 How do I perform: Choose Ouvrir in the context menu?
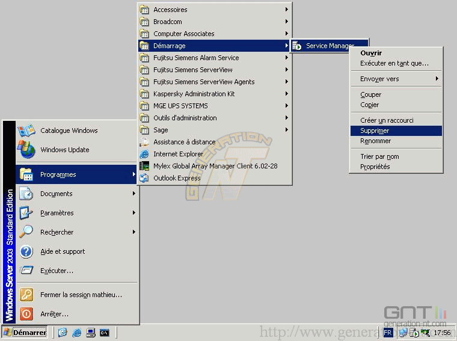coord(396,53)
